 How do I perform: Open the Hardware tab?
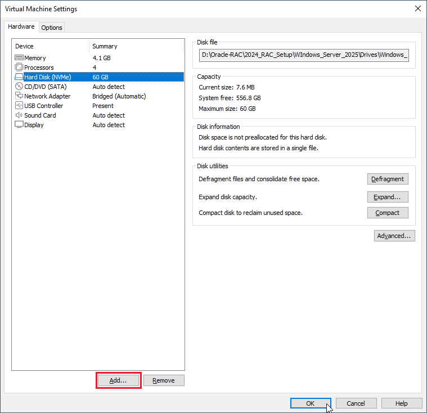[21, 27]
